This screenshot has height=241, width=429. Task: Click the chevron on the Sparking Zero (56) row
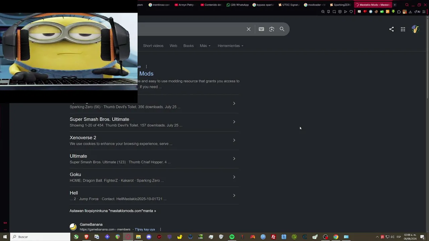(x=234, y=103)
